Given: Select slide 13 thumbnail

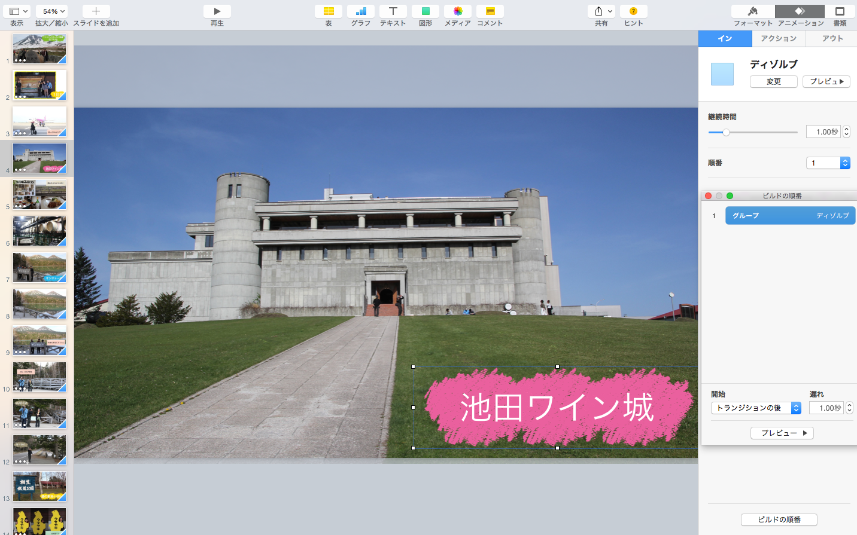Looking at the screenshot, I should tap(39, 487).
